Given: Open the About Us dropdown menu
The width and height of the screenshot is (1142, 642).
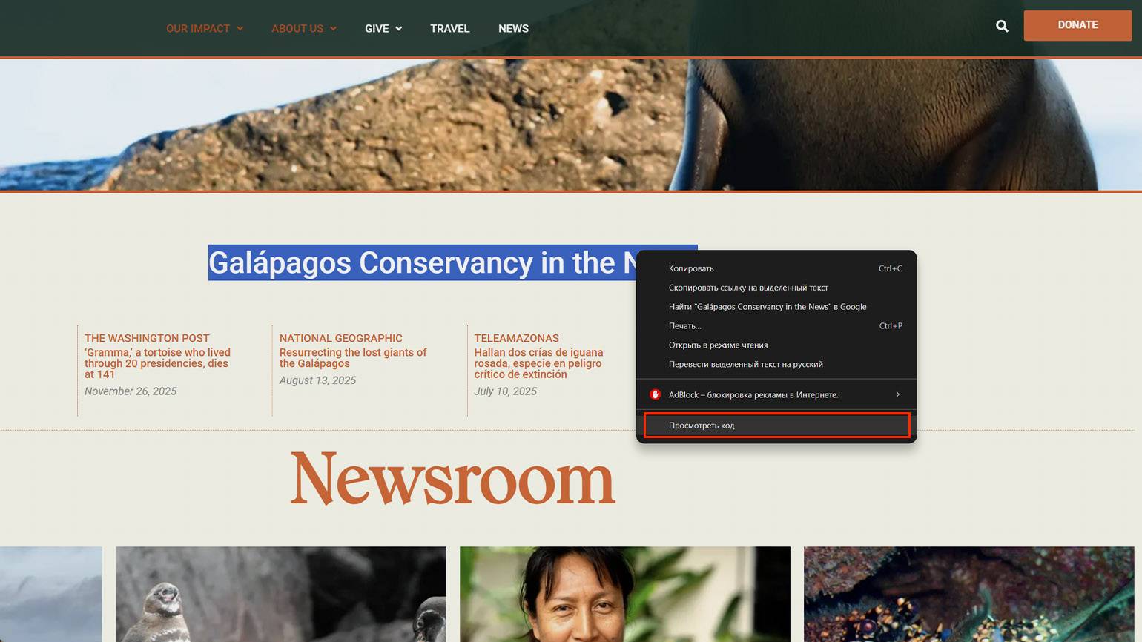Looking at the screenshot, I should [303, 29].
